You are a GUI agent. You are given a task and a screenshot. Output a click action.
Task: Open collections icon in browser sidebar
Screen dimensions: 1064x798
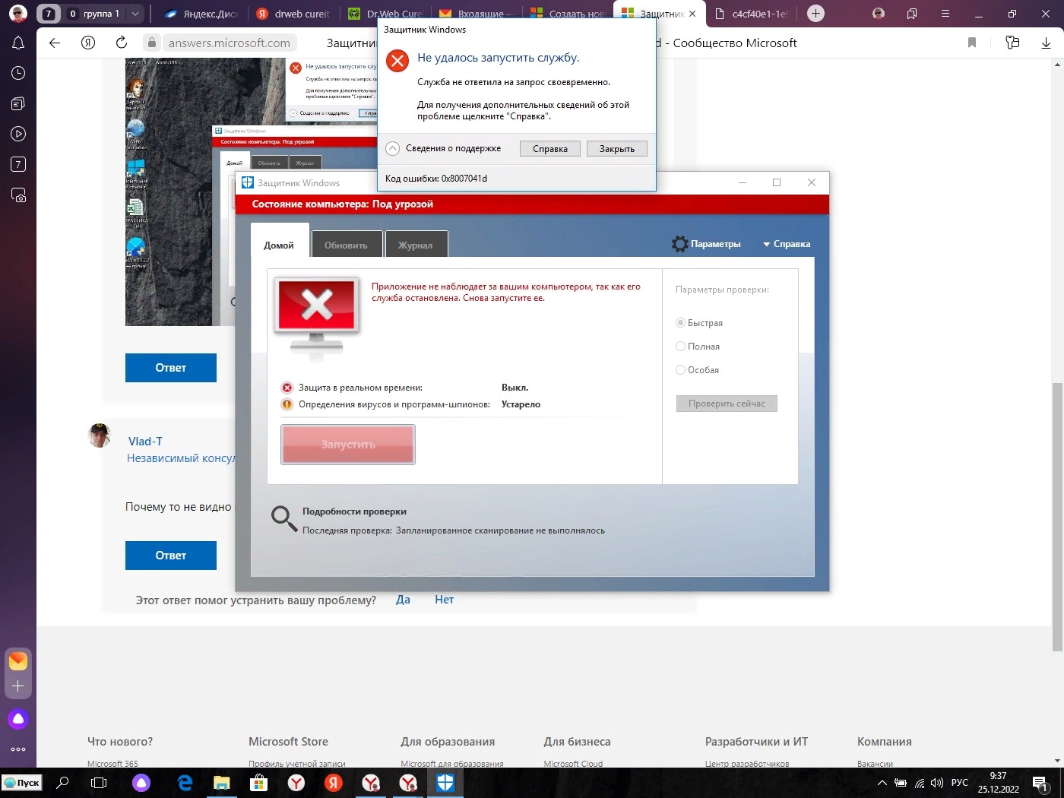pyautogui.click(x=18, y=104)
